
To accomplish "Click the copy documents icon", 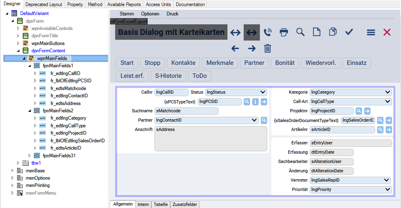I will [x=332, y=32].
